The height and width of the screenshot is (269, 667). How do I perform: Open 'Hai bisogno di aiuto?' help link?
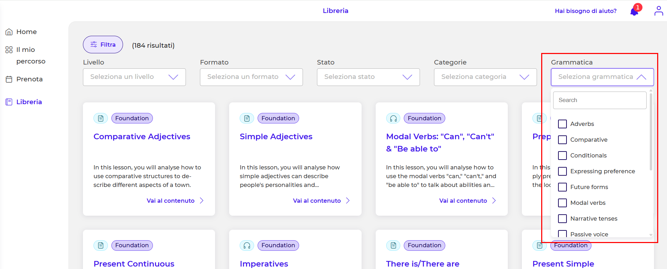coord(585,11)
